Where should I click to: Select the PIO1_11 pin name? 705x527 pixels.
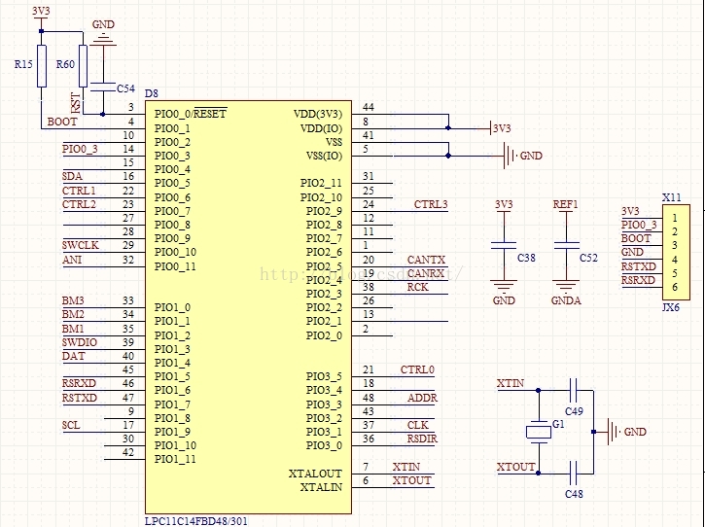[x=175, y=459]
